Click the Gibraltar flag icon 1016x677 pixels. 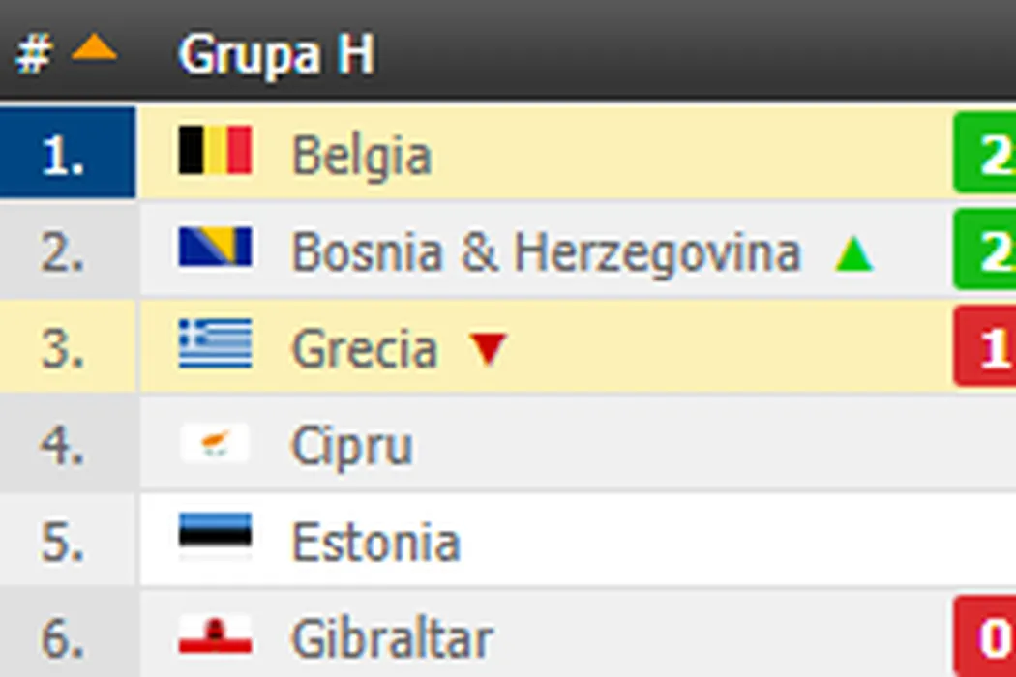coord(215,635)
